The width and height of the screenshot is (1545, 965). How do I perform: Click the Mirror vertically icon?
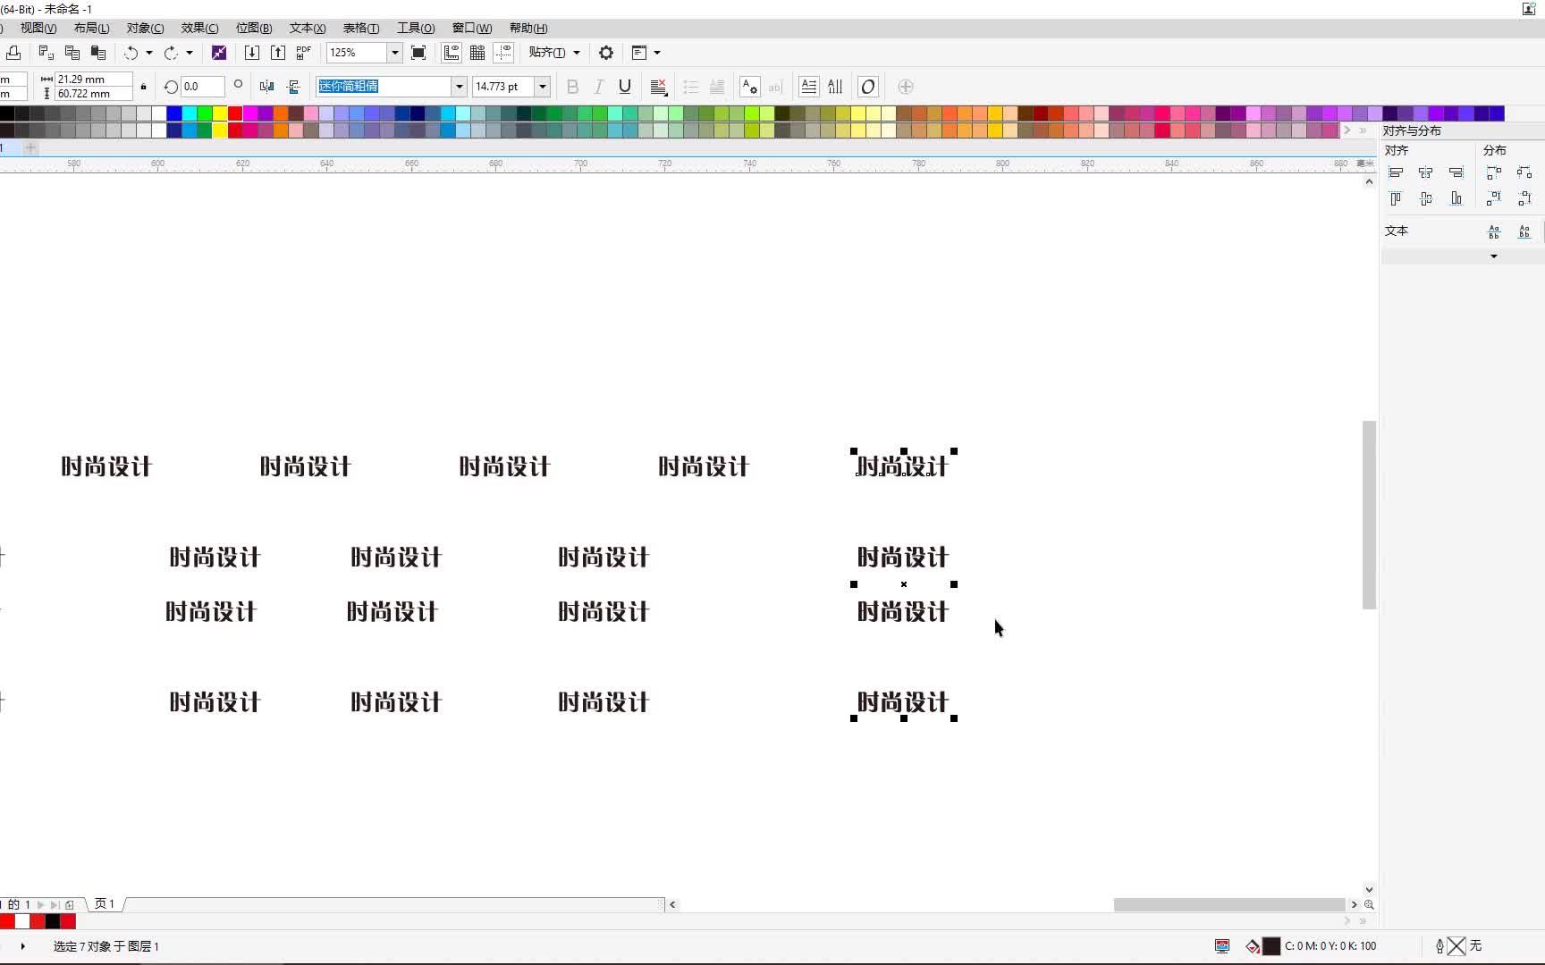[292, 87]
